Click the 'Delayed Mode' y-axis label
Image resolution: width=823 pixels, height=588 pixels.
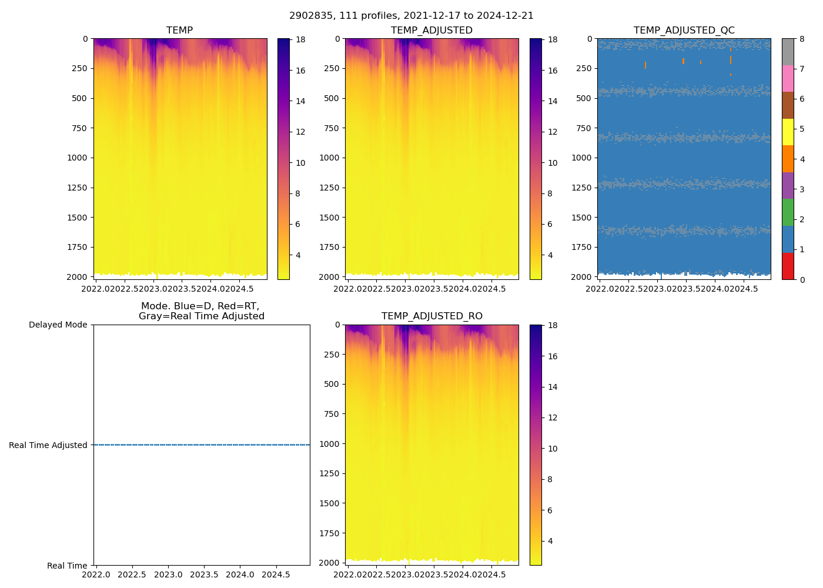pyautogui.click(x=58, y=325)
